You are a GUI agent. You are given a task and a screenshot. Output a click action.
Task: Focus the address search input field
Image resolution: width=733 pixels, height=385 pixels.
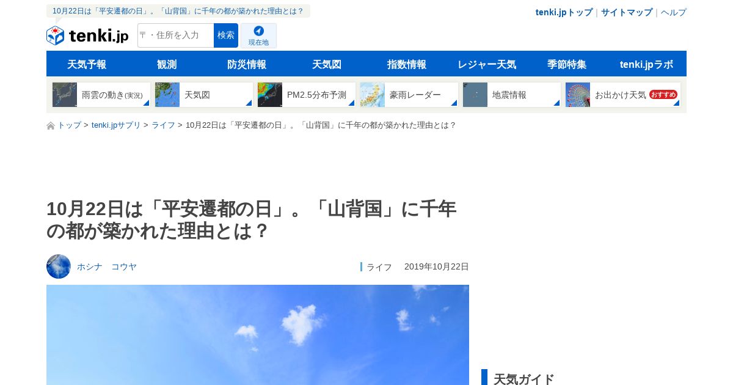[176, 35]
